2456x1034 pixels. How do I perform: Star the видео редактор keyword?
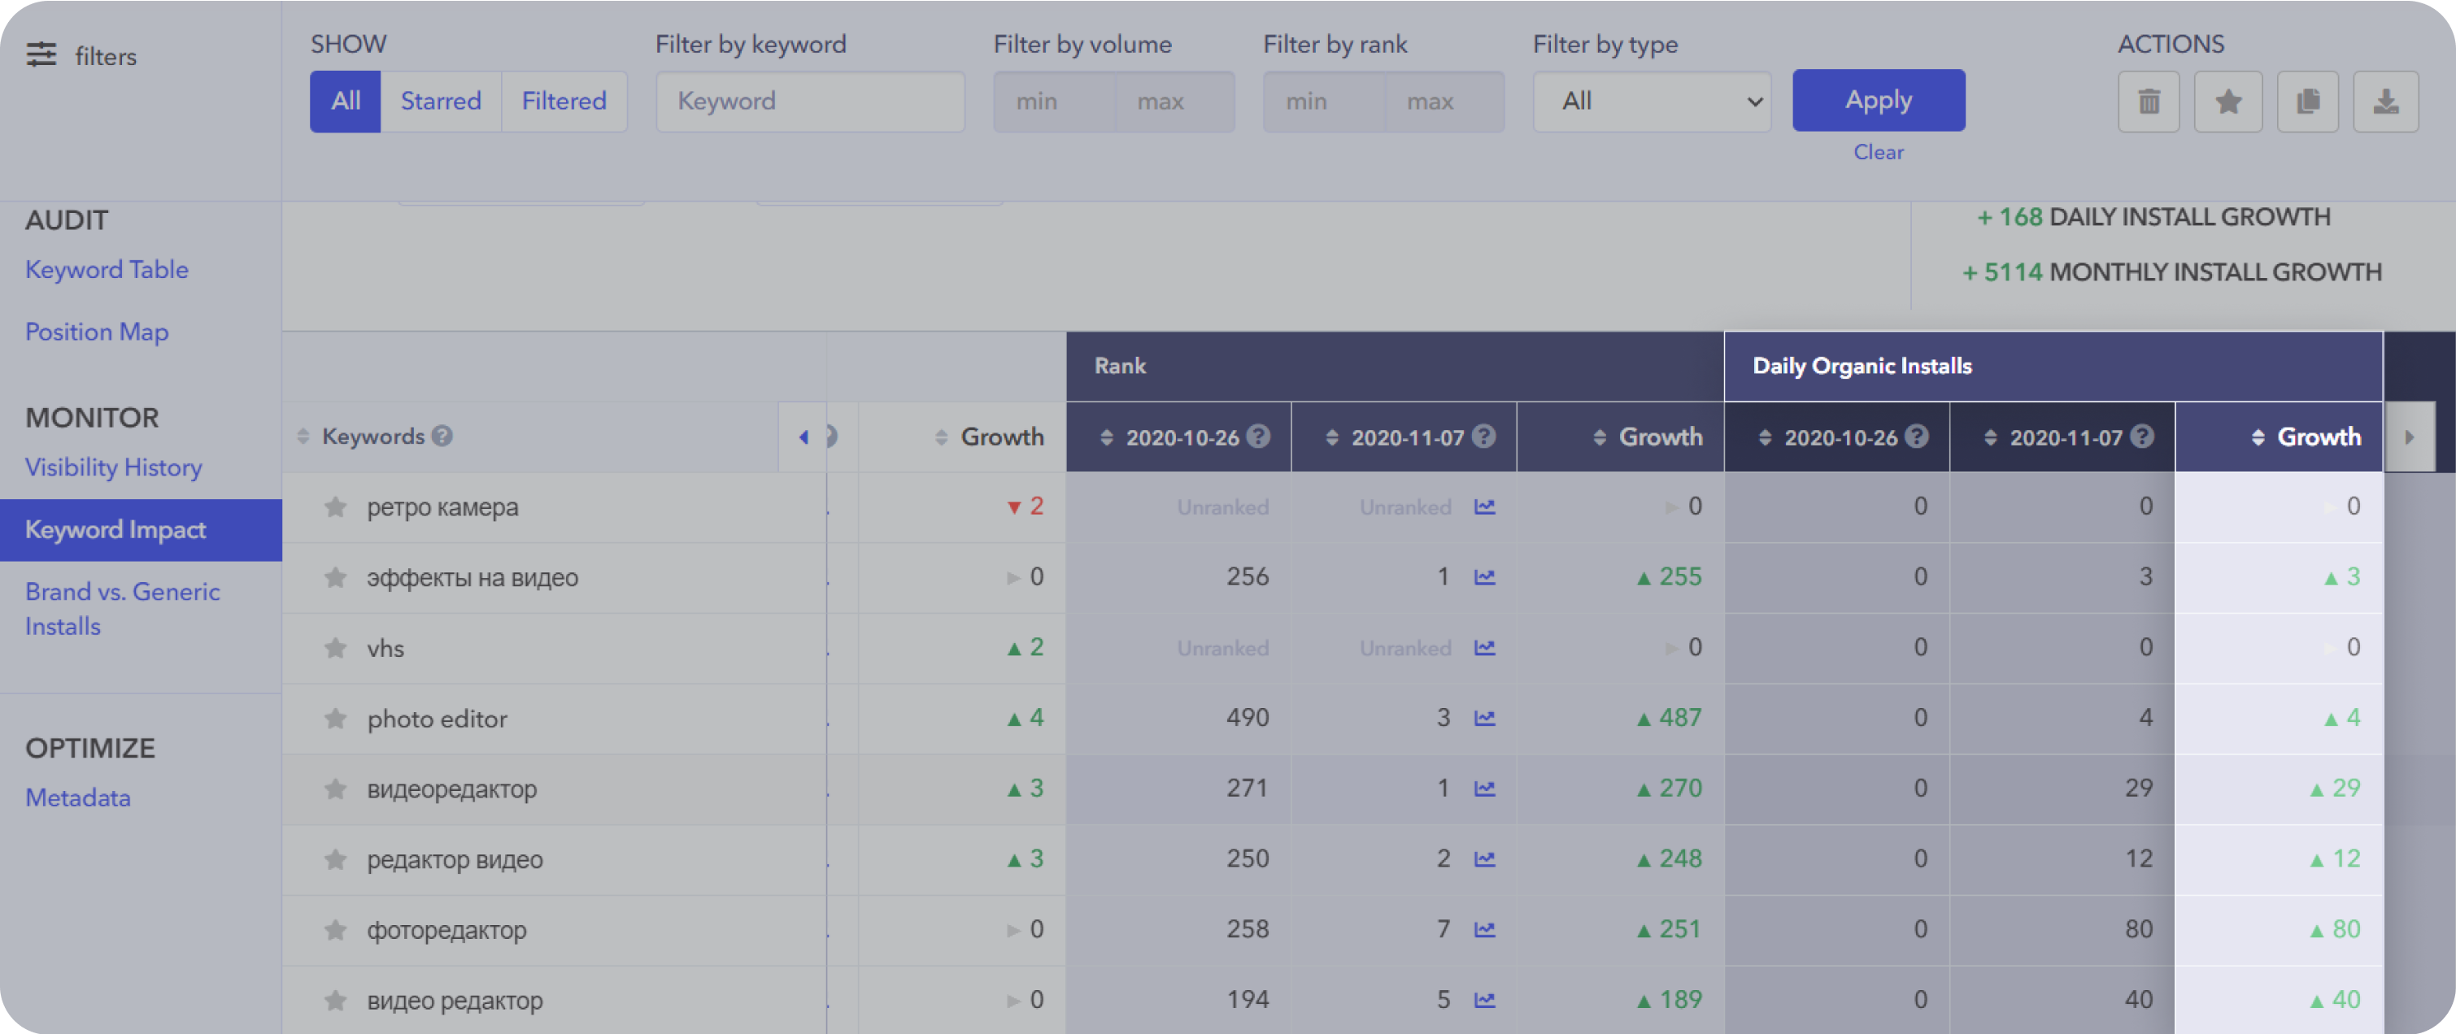click(334, 1001)
